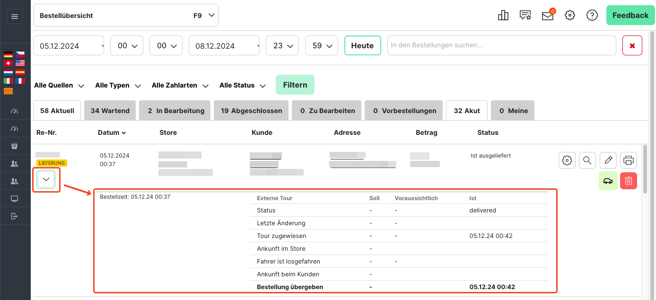Image resolution: width=656 pixels, height=300 pixels.
Task: Switch to the Abgeschlossen tab
Action: (x=251, y=111)
